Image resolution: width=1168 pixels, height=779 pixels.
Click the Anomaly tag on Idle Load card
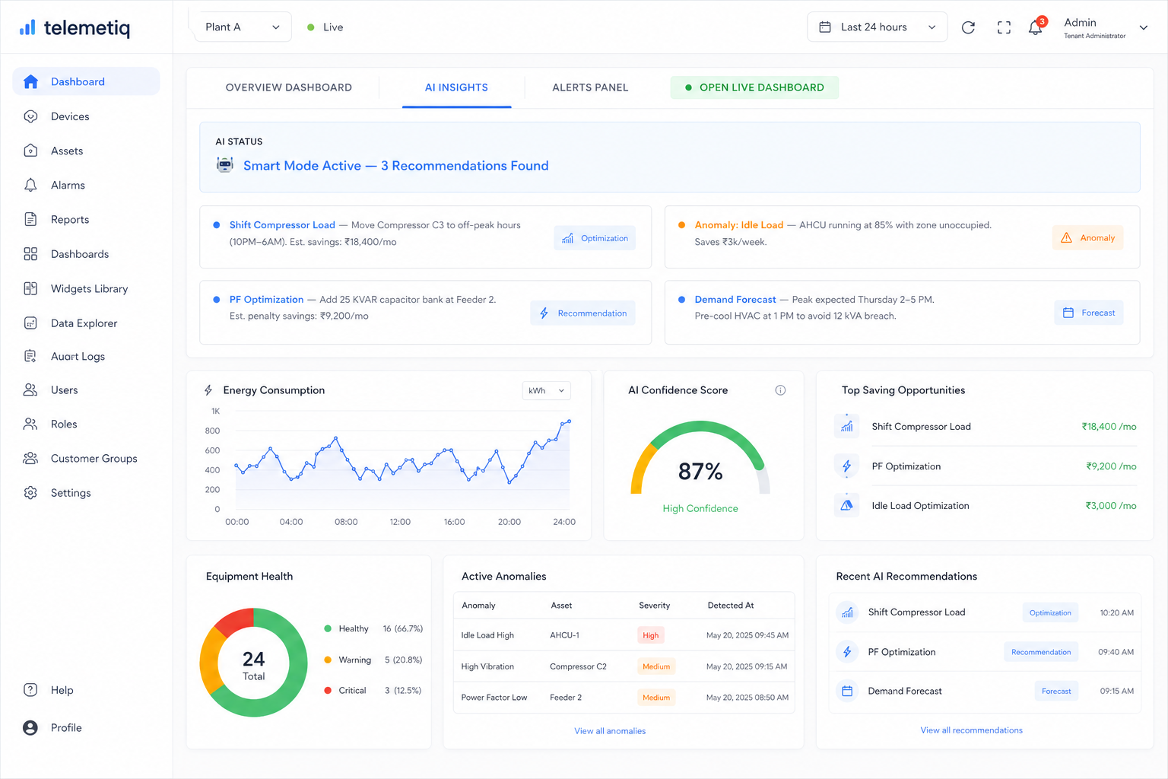[1088, 237]
